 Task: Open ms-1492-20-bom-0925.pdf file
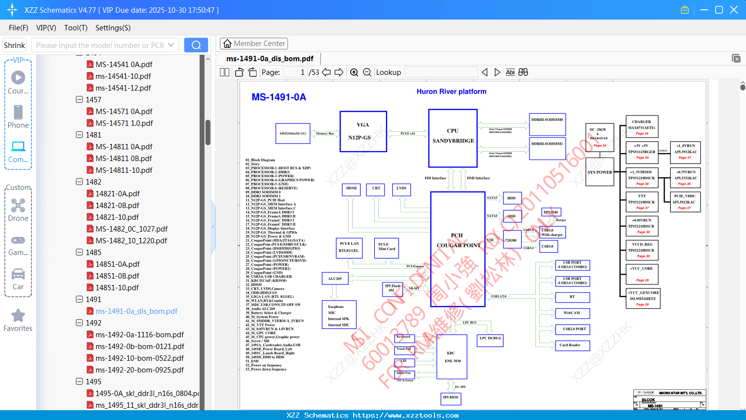[140, 370]
